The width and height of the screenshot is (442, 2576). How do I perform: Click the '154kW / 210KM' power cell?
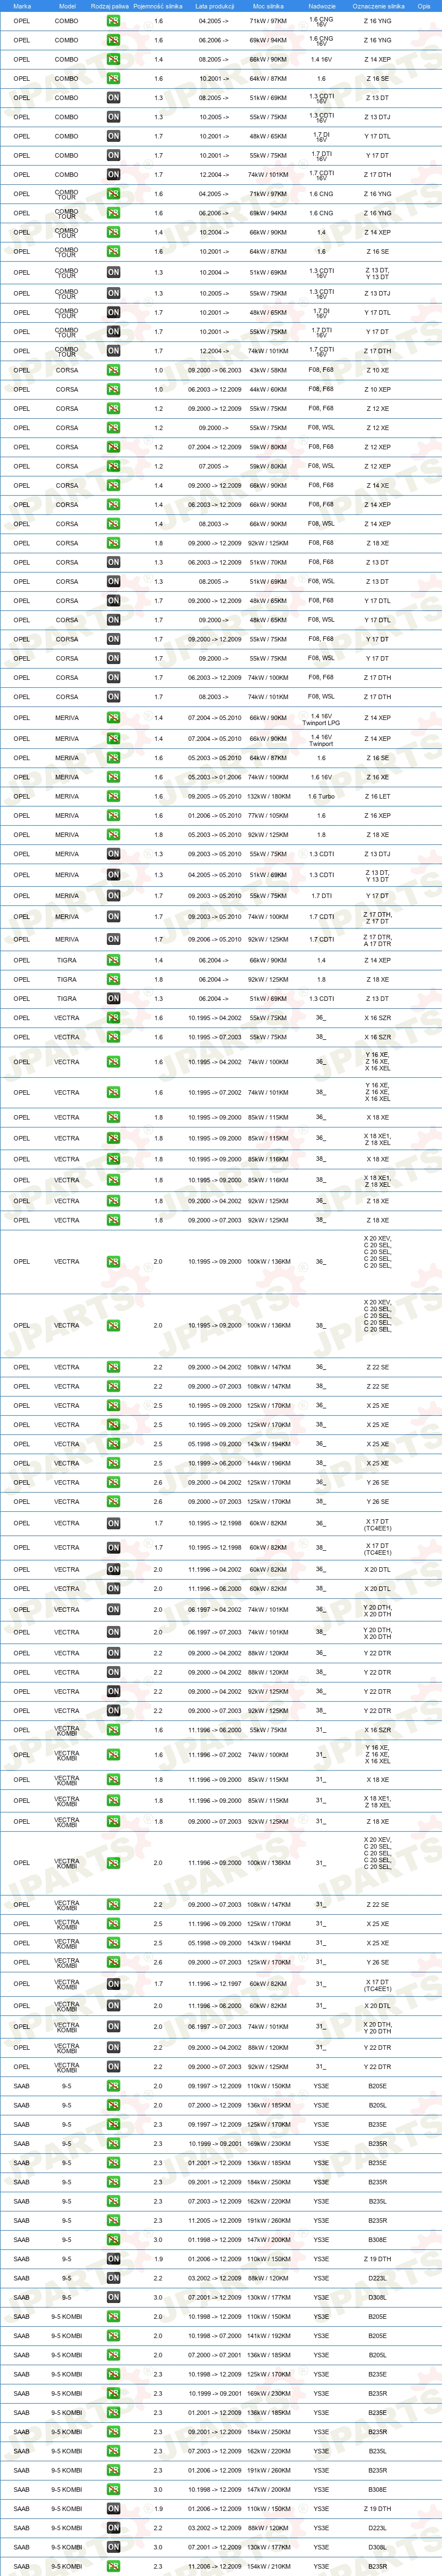coord(268,2566)
